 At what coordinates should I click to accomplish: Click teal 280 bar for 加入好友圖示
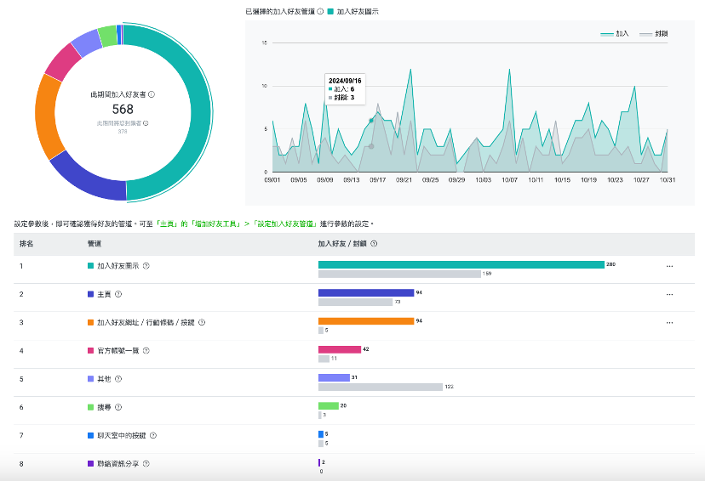(461, 265)
